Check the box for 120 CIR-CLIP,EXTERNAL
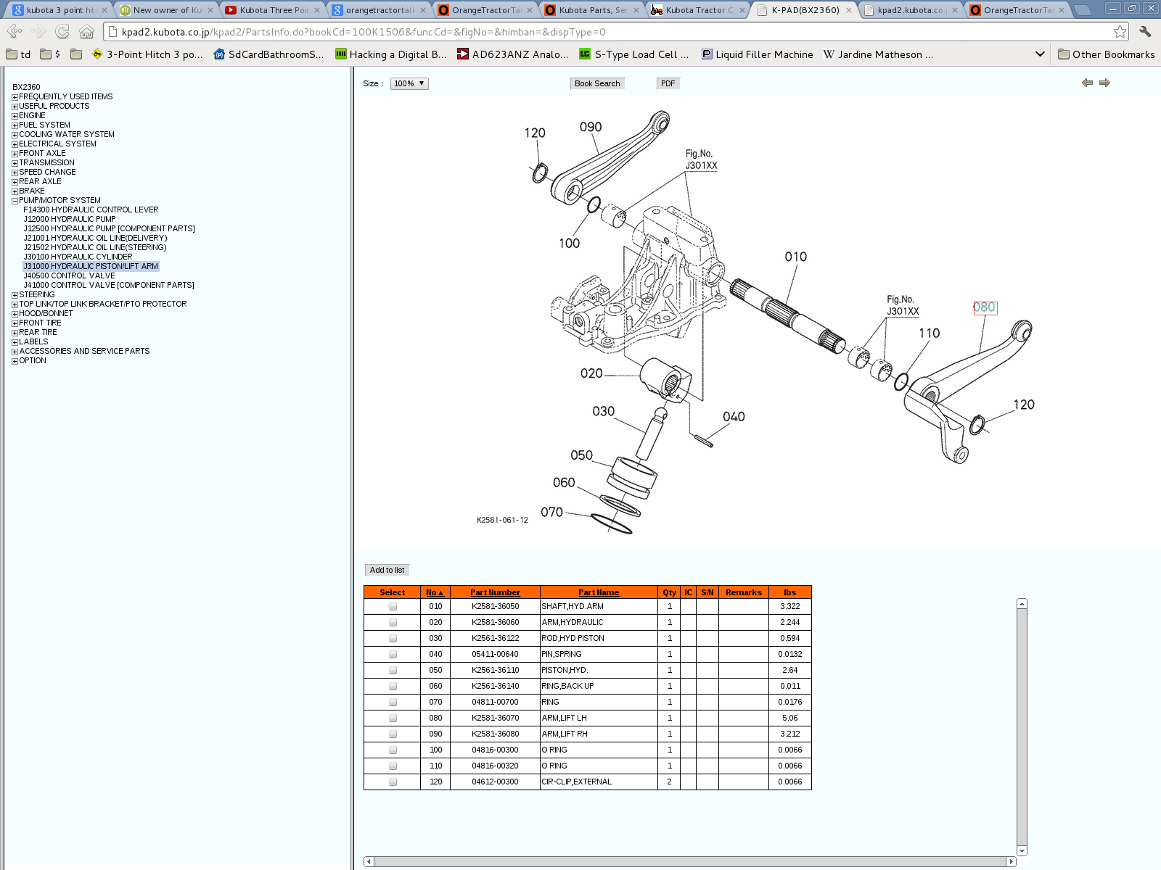The height and width of the screenshot is (870, 1161). (393, 782)
